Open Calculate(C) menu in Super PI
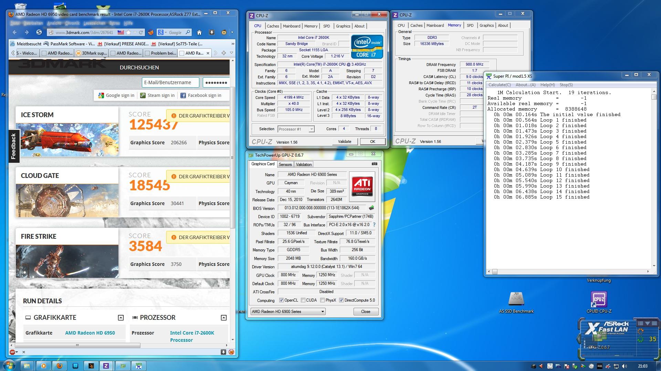The height and width of the screenshot is (371, 661). pyautogui.click(x=500, y=85)
